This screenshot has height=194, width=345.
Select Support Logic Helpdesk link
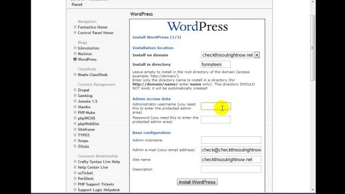tap(99, 190)
